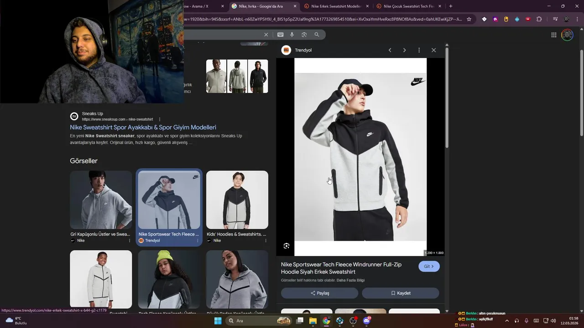Click the 'Görseller' section heading

pyautogui.click(x=83, y=161)
